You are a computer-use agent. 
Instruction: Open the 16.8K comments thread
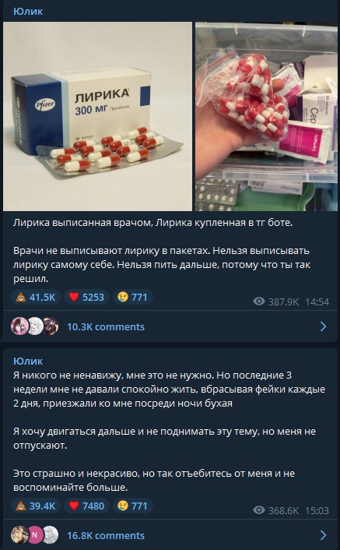tap(106, 535)
